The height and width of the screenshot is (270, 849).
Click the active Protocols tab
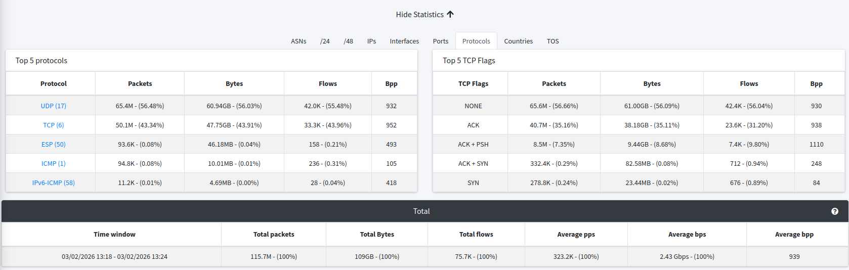476,41
